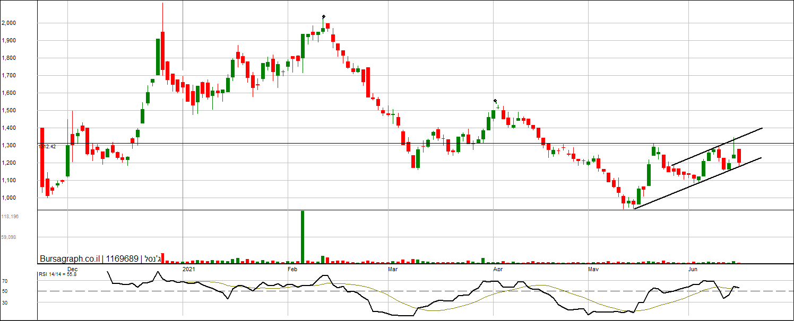Click the Apr date axis label
This screenshot has height=321, width=794.
tap(498, 270)
